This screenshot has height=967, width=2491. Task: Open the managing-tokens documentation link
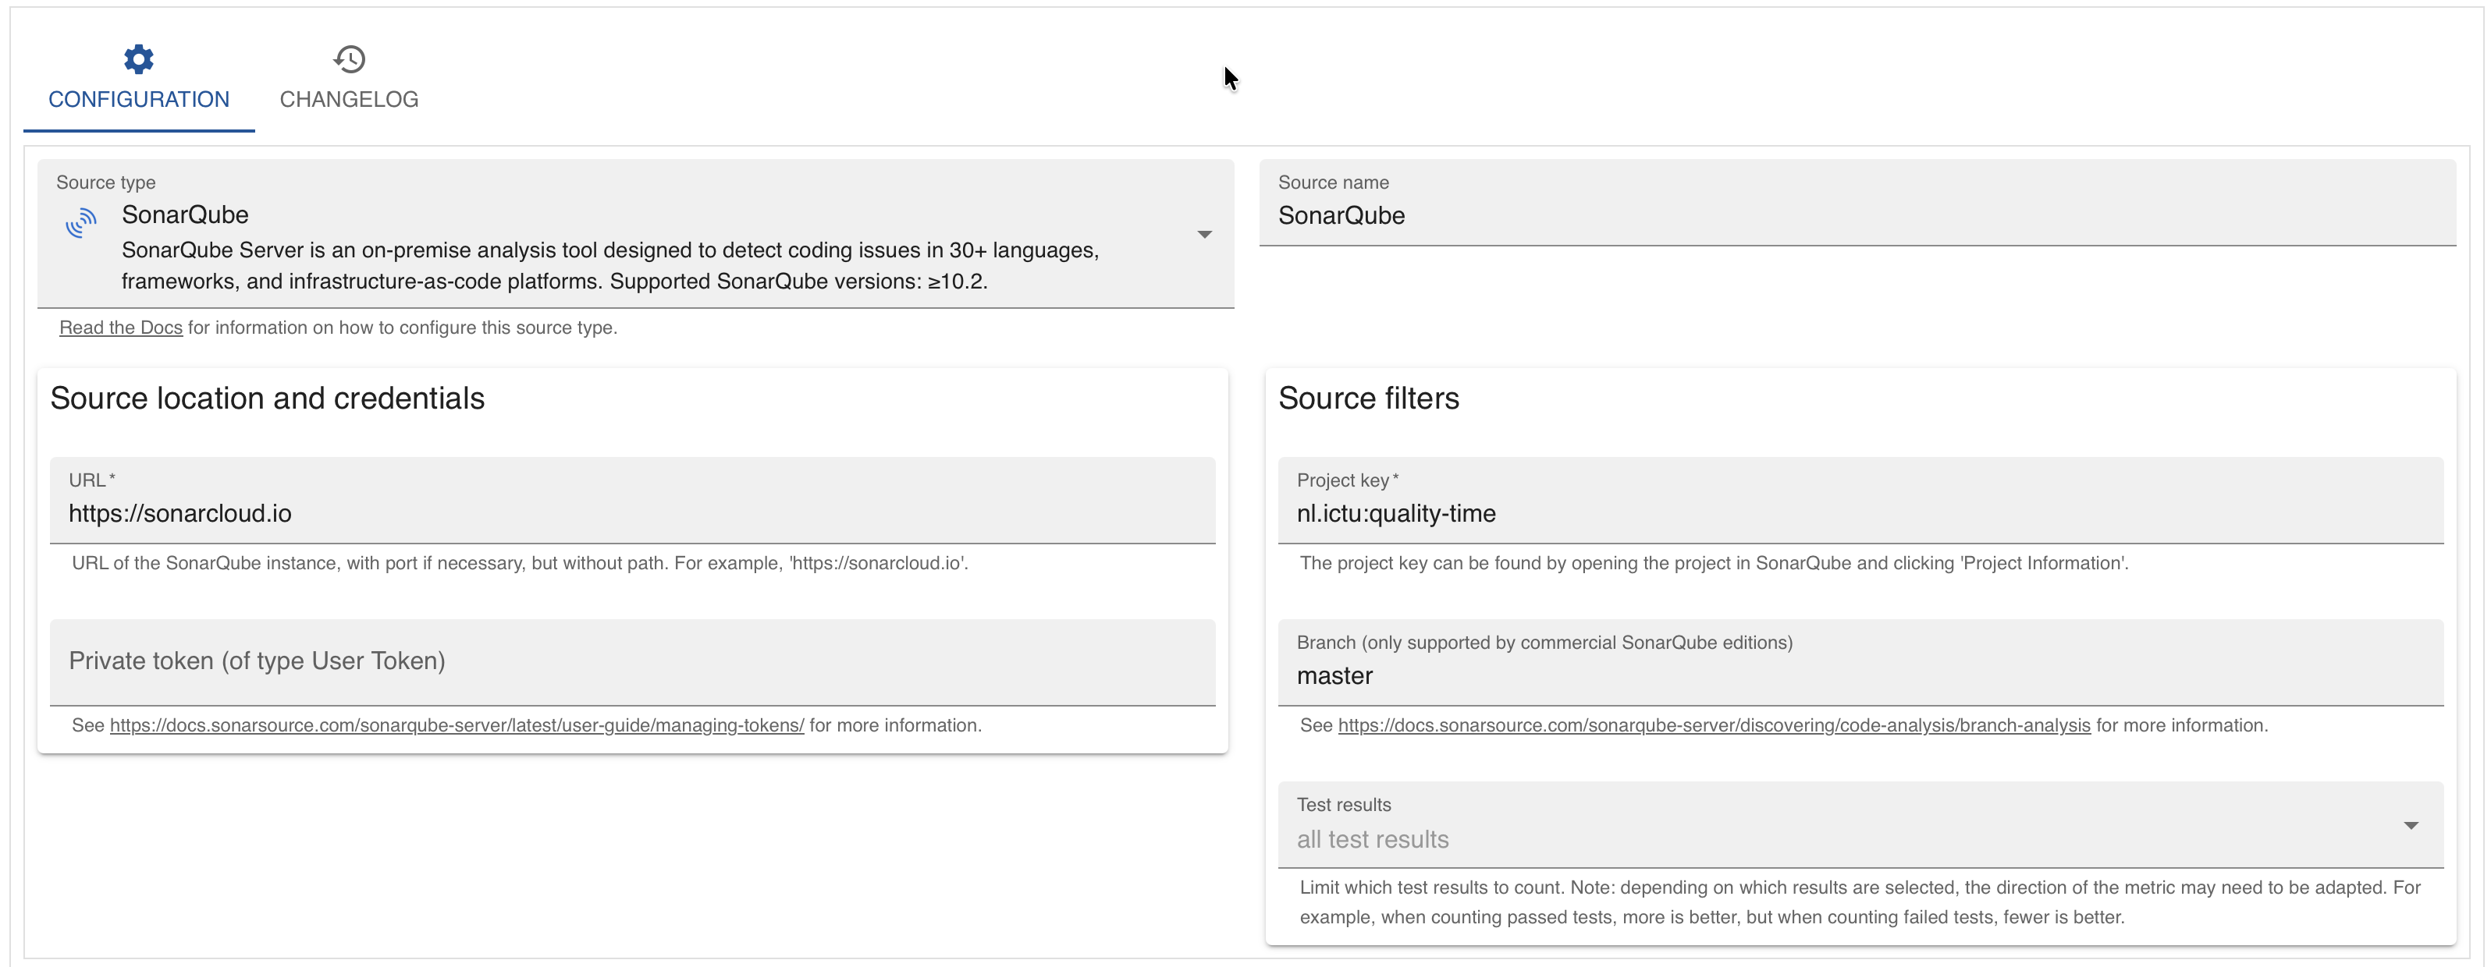(457, 725)
